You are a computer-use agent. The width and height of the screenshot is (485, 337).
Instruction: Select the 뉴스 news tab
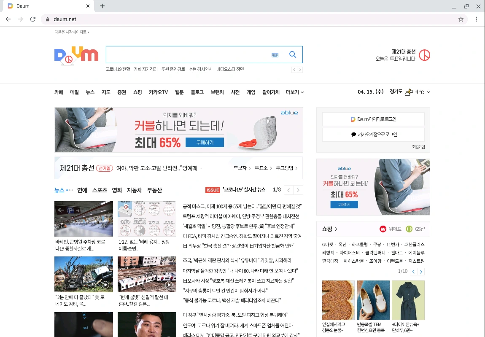59,190
